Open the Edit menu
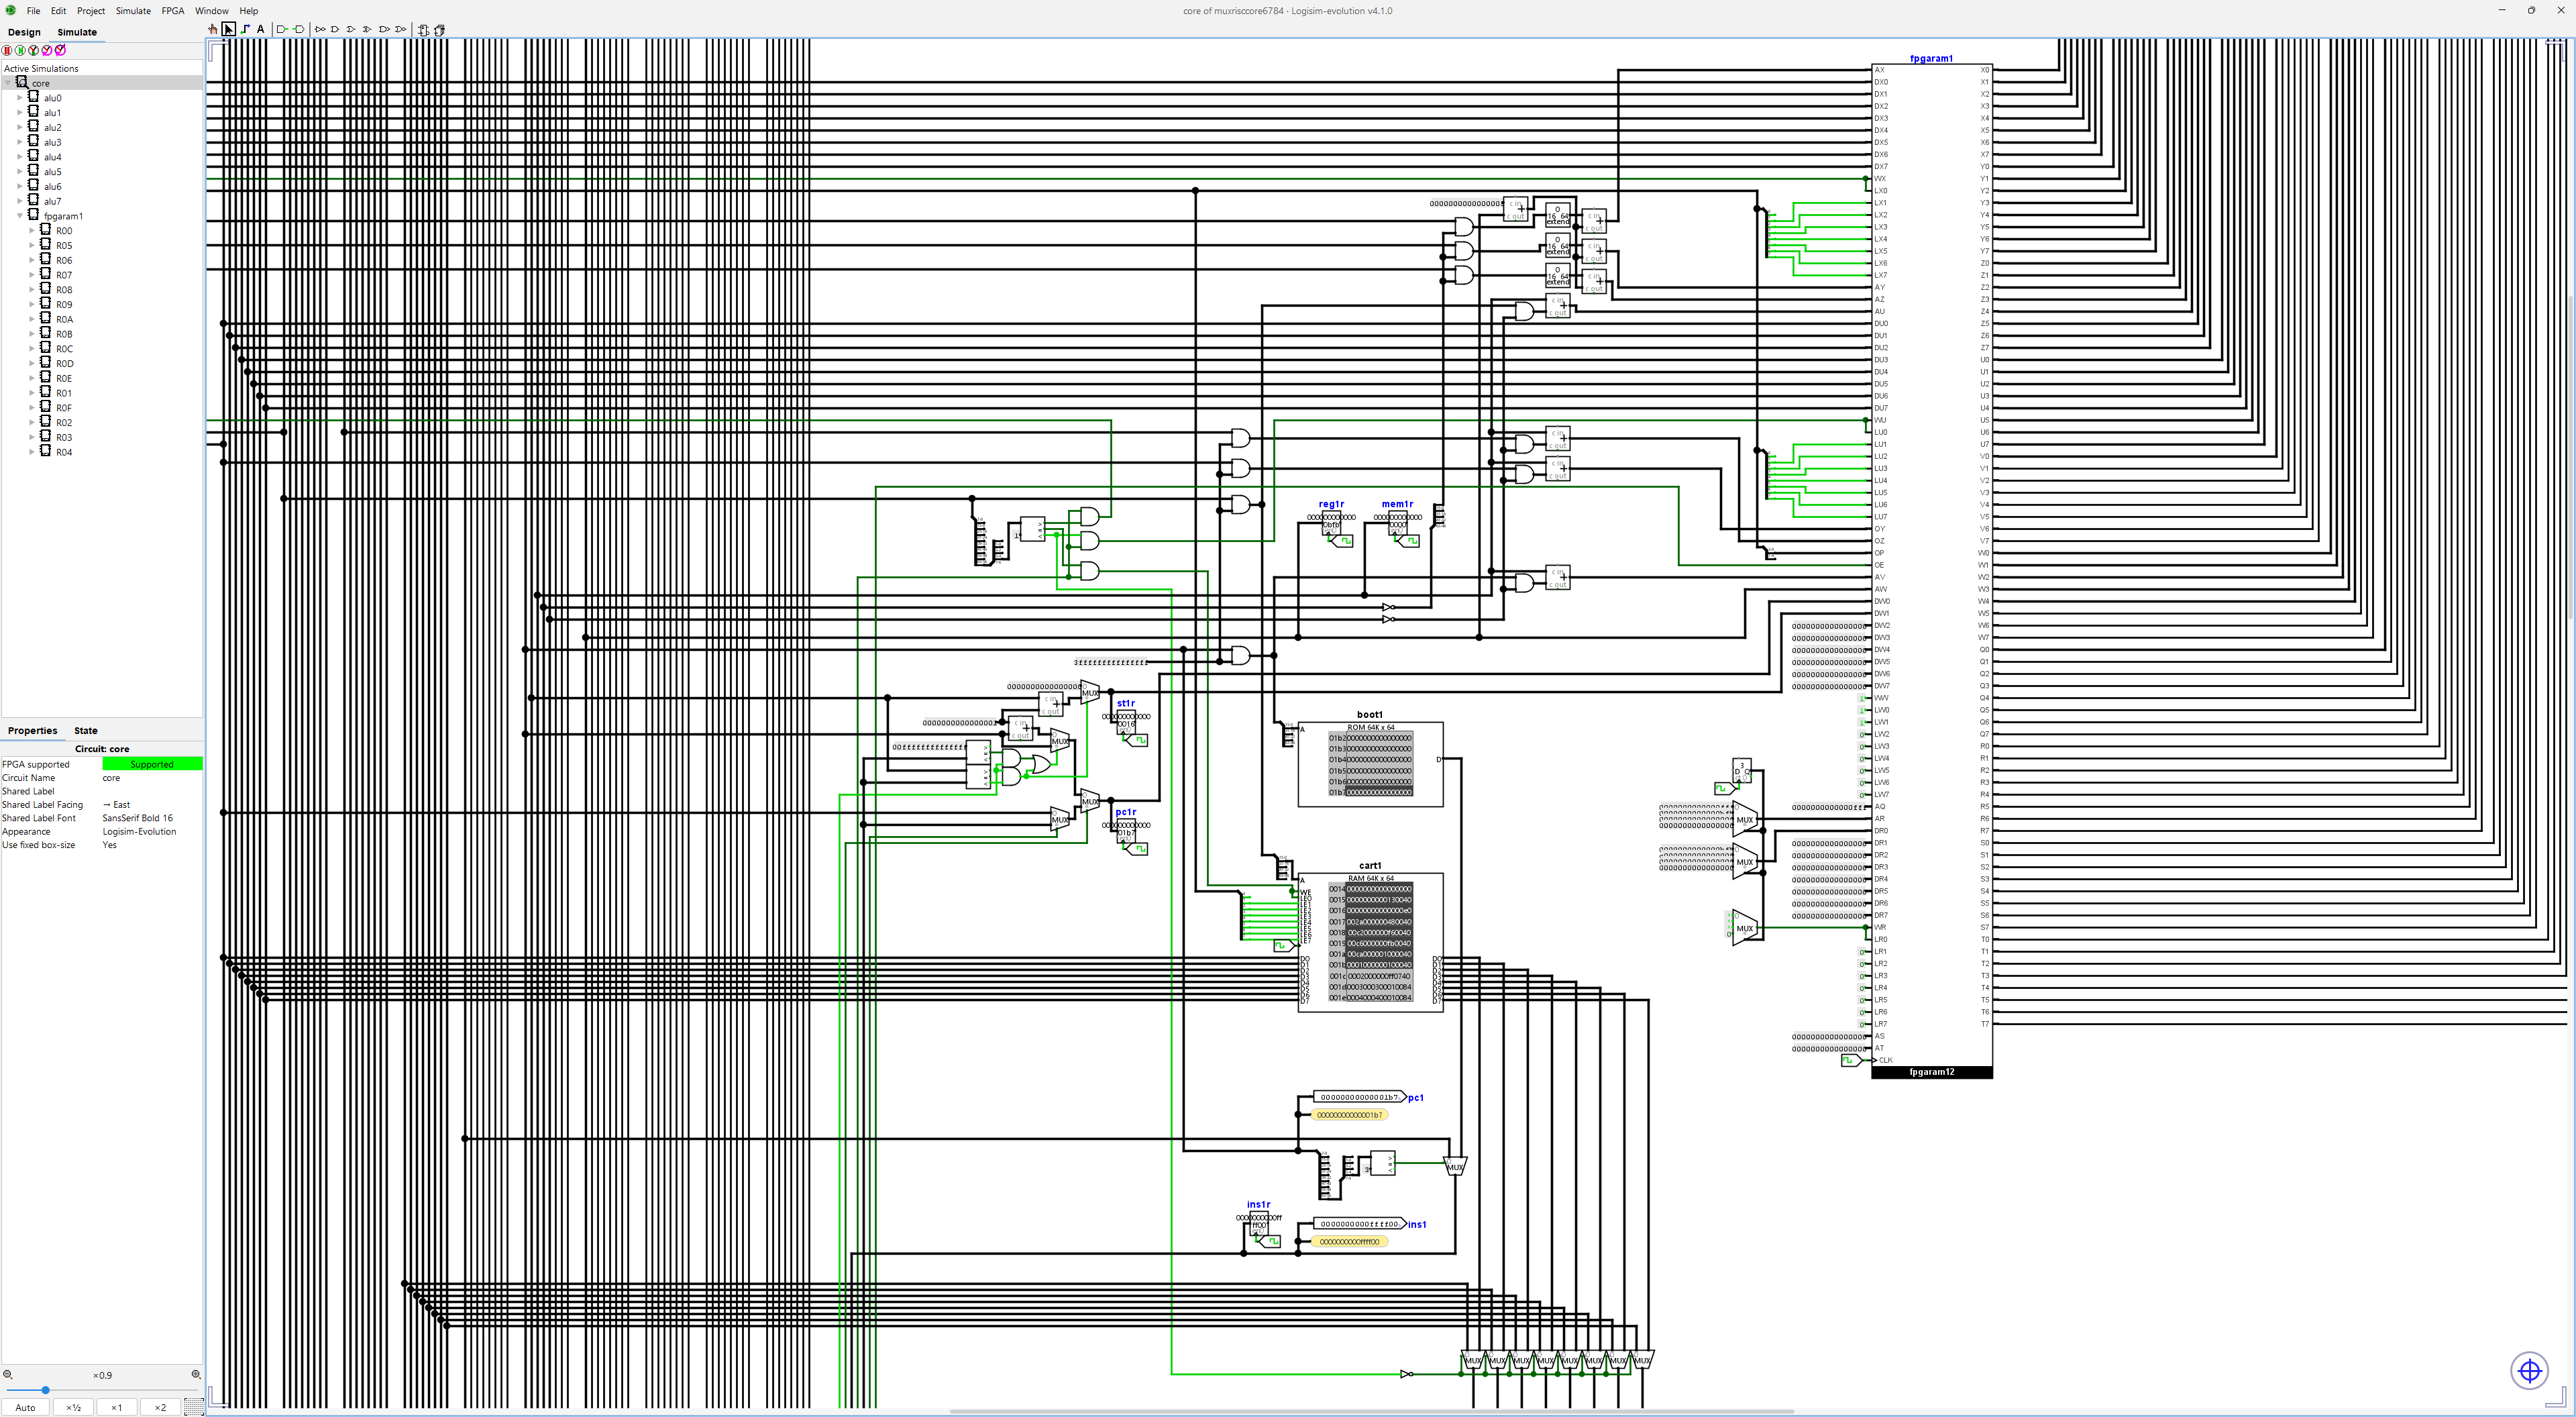This screenshot has width=2576, height=1417. [x=59, y=11]
